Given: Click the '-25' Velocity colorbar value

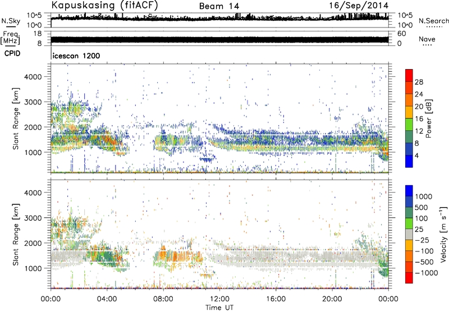Looking at the screenshot, I should point(421,240).
